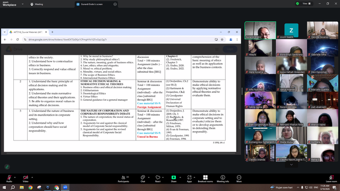Close the AKT314_Course Materials tab
The height and width of the screenshot is (191, 340).
(46, 32)
